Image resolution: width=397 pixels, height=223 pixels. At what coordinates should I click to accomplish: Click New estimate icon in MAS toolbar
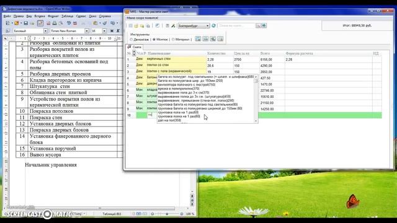(131, 26)
